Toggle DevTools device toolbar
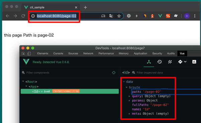 [x=29, y=54]
